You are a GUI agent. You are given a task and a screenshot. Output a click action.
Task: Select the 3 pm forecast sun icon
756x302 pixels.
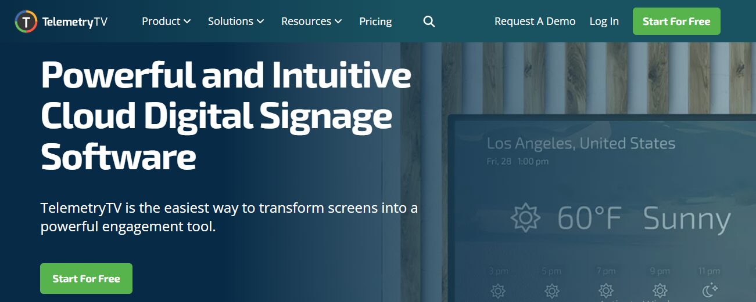[x=498, y=290]
